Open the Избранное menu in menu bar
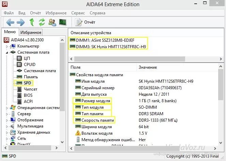The height and width of the screenshot is (161, 226). pyautogui.click(x=56, y=13)
